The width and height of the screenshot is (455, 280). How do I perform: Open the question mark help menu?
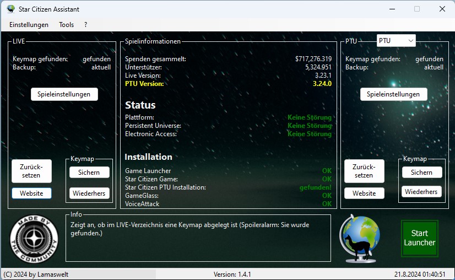coord(85,25)
